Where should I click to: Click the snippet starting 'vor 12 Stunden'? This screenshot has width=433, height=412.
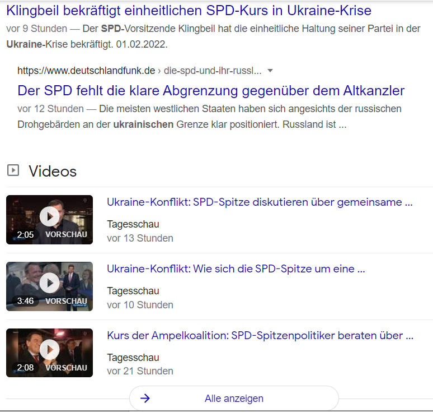(209, 117)
